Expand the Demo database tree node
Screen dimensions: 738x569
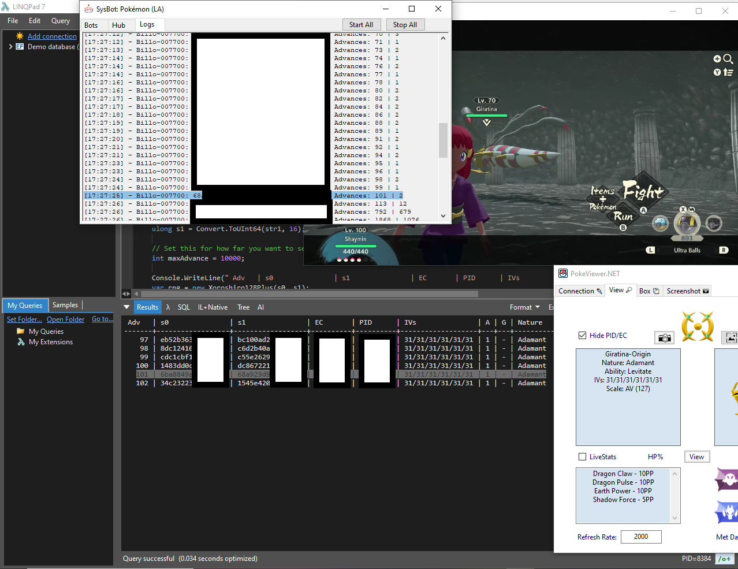[10, 47]
